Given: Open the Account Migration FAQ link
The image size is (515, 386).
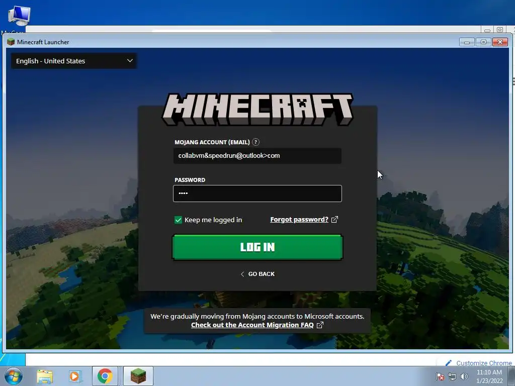Looking at the screenshot, I should pos(252,325).
